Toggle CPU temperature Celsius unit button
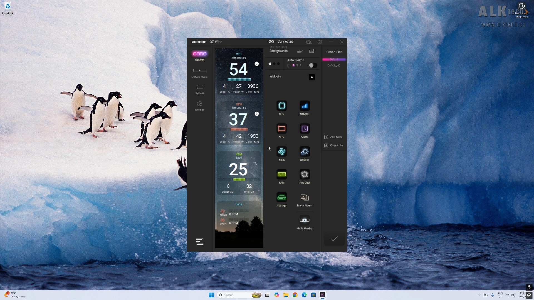Screen dimensions: 534x300 [257, 64]
